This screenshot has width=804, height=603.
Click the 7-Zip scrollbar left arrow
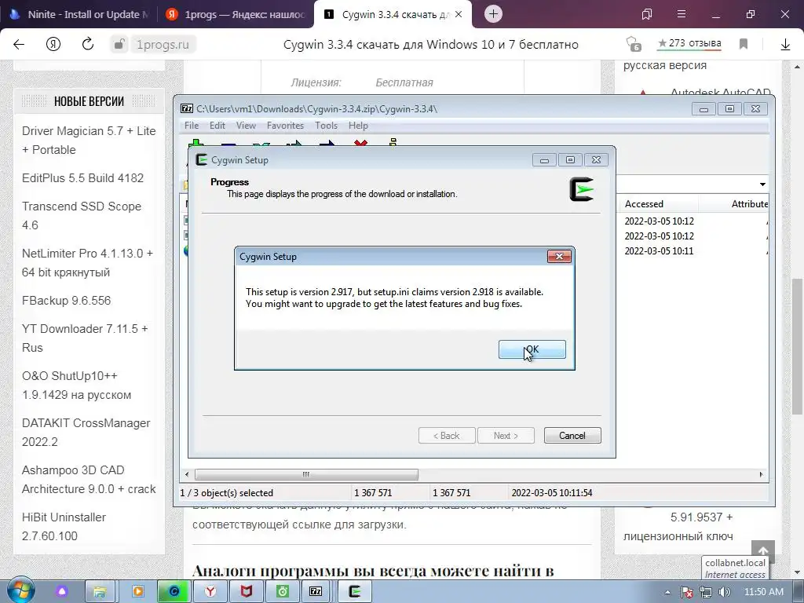coord(187,474)
